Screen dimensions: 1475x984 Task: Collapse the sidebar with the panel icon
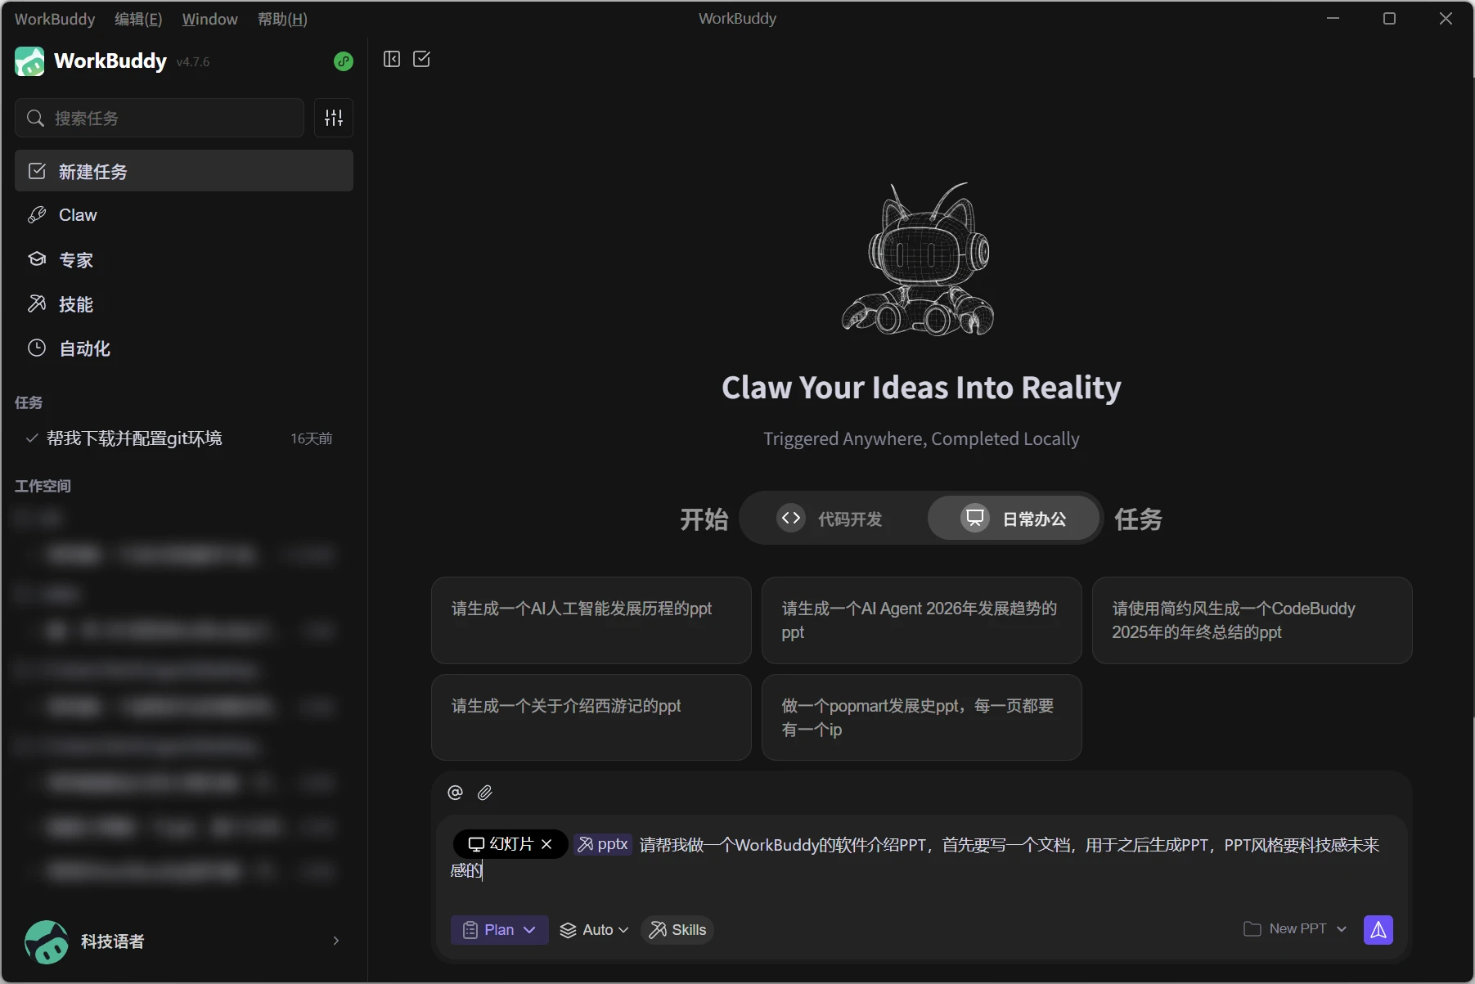pos(392,59)
